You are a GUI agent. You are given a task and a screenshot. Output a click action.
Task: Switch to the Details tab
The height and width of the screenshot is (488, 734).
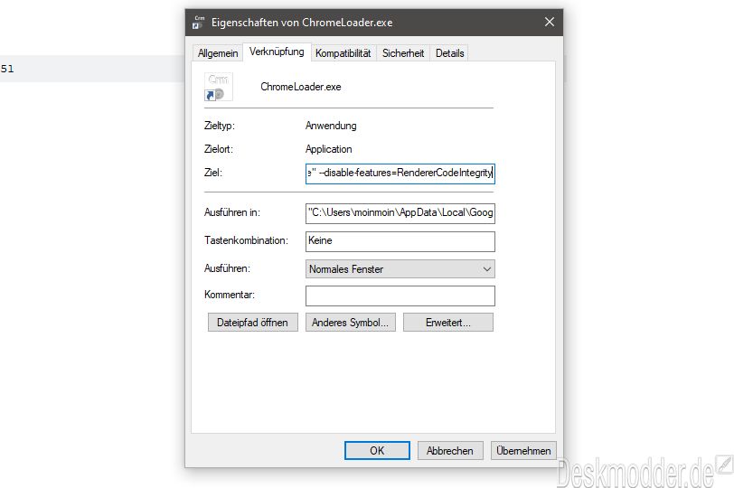point(450,53)
